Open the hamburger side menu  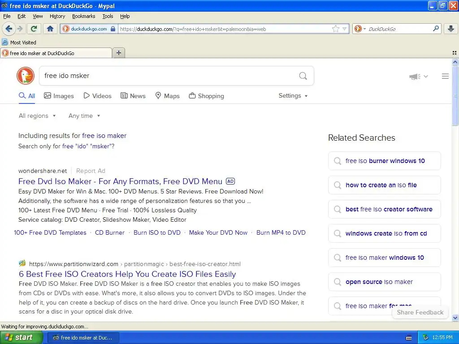[445, 76]
